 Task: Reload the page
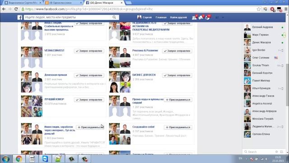tap(16, 9)
